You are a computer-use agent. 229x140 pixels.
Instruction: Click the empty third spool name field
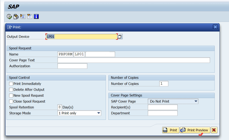pyautogui.click(x=100, y=54)
